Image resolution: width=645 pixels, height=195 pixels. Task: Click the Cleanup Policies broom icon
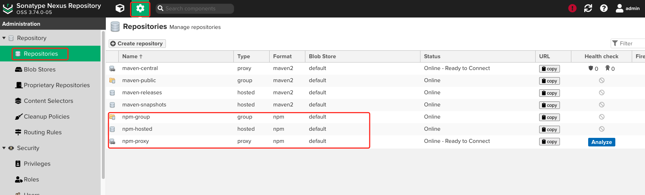19,117
